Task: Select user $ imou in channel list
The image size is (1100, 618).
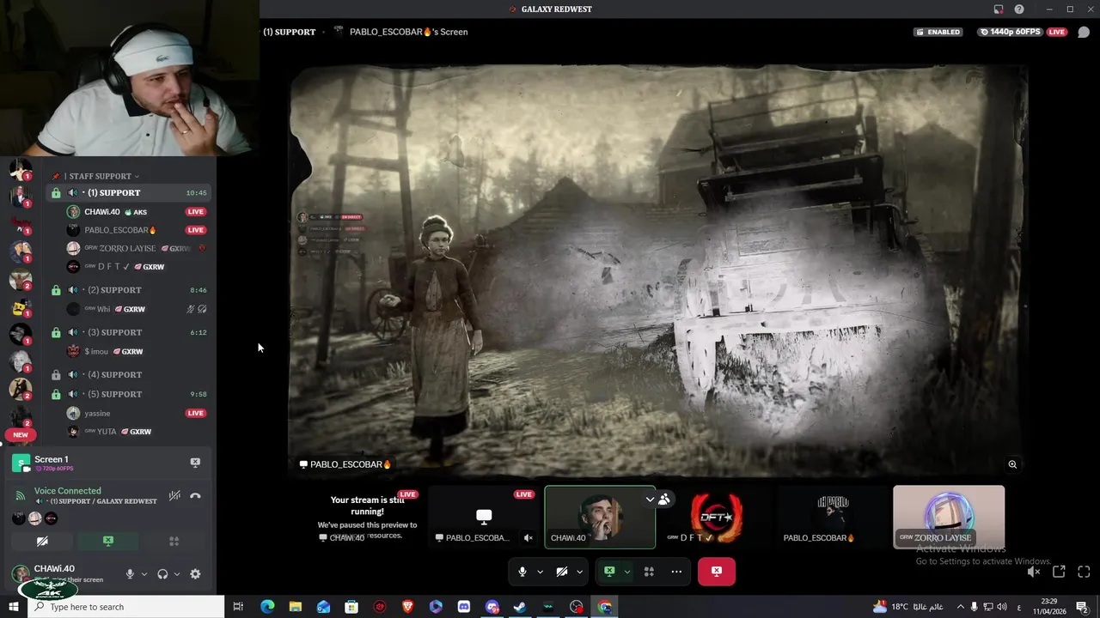Action: coord(137,351)
